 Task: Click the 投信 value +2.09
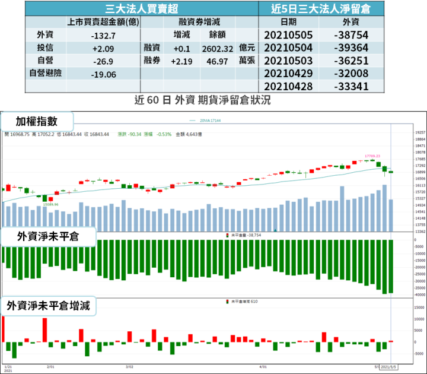tap(103, 49)
